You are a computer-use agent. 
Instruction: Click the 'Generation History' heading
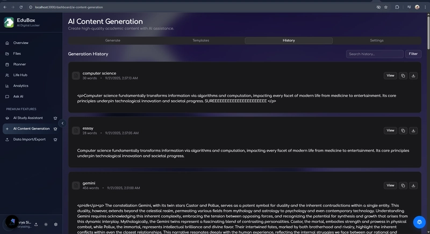[88, 54]
